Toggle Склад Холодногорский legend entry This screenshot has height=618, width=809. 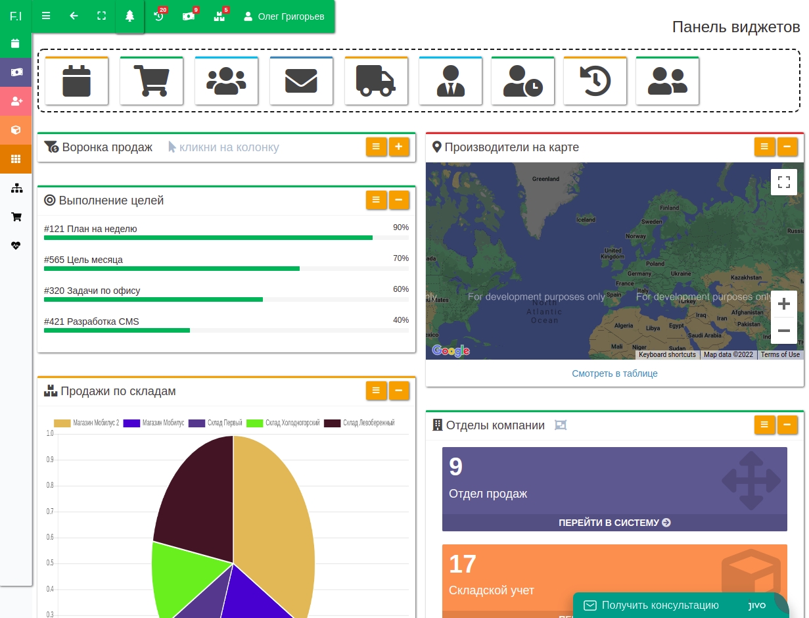pyautogui.click(x=283, y=423)
